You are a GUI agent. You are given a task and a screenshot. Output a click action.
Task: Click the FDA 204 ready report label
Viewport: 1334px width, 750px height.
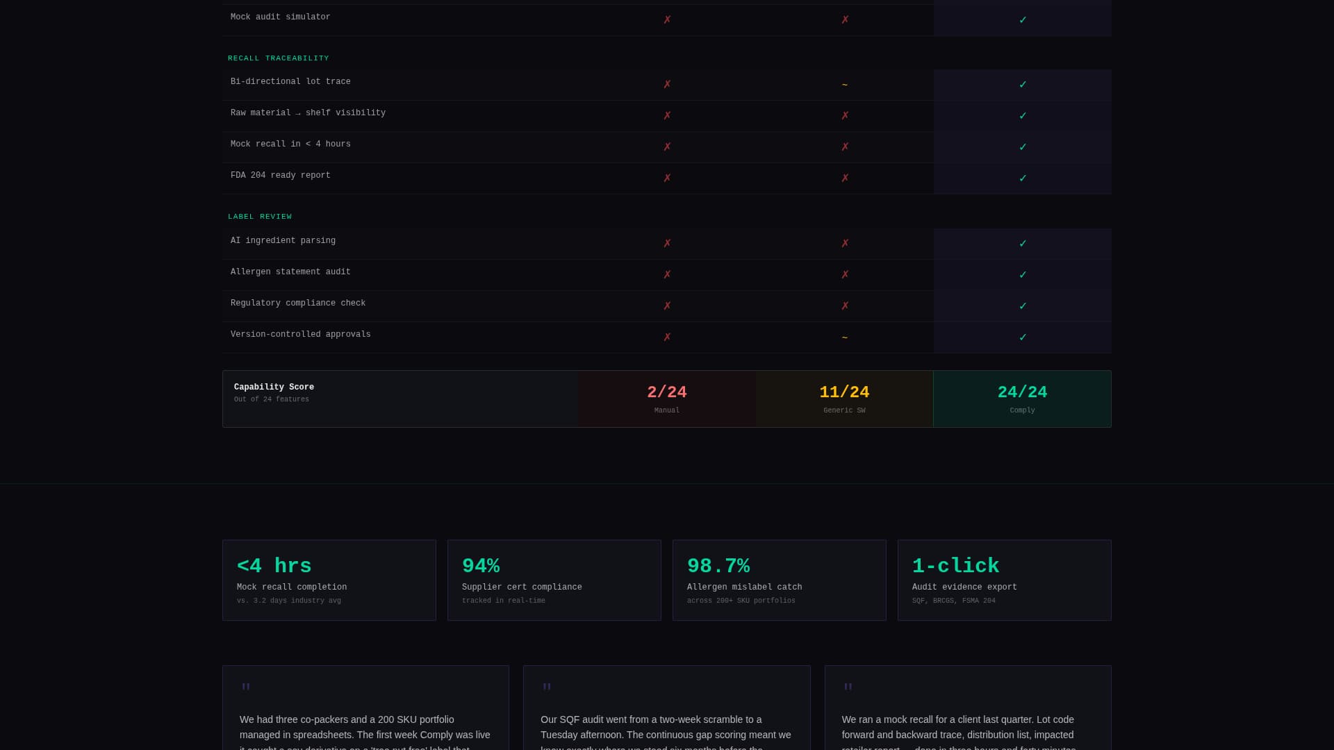pos(281,176)
